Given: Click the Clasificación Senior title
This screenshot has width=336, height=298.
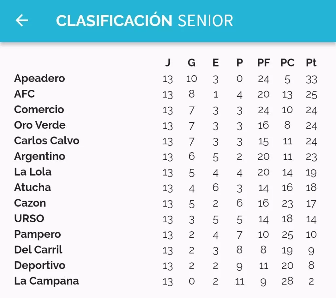Looking at the screenshot, I should click(144, 20).
